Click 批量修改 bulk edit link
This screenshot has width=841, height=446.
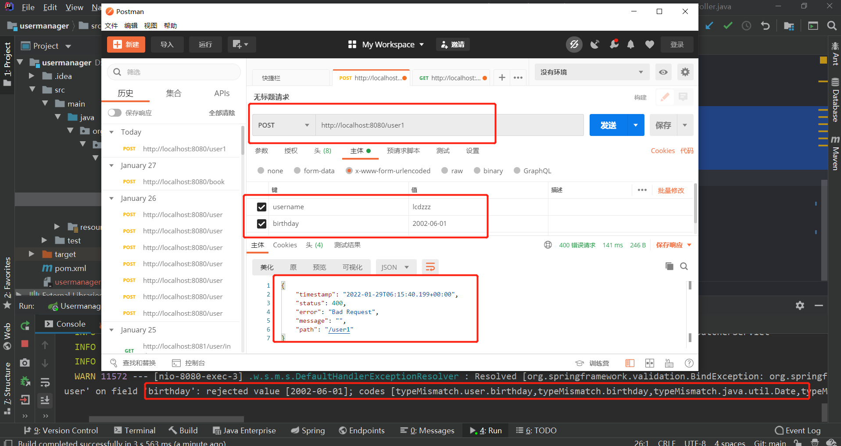671,190
